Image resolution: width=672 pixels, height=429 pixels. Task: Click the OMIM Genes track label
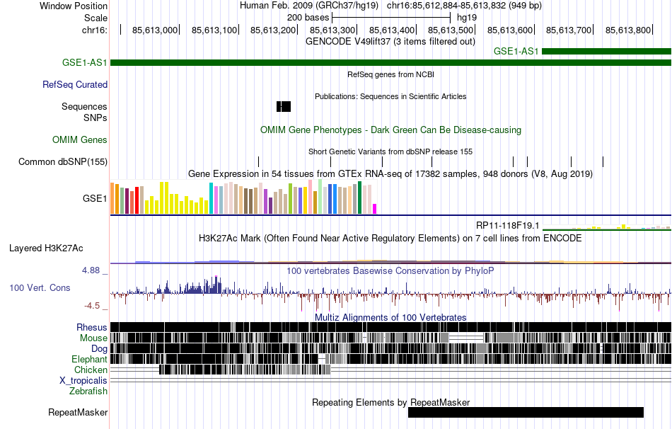coord(80,140)
